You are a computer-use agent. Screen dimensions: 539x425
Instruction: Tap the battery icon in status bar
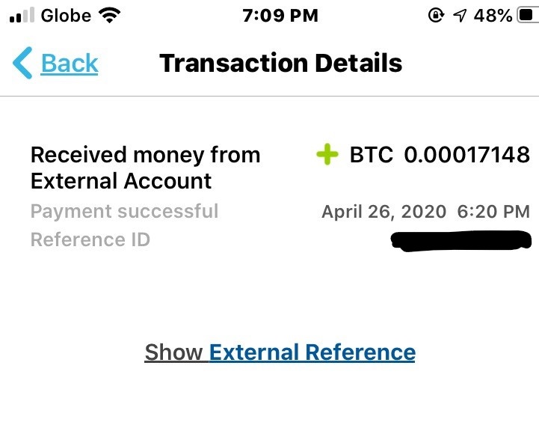click(x=527, y=16)
